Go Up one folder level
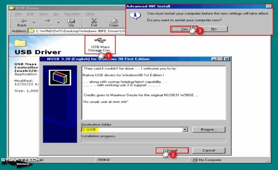The width and height of the screenshot is (278, 170). (71, 23)
